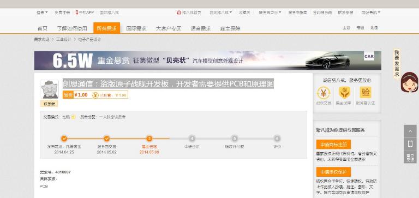This screenshot has height=198, width=419.
Task: Click the 联系客服 link in the top bar
Action: coord(345,13)
